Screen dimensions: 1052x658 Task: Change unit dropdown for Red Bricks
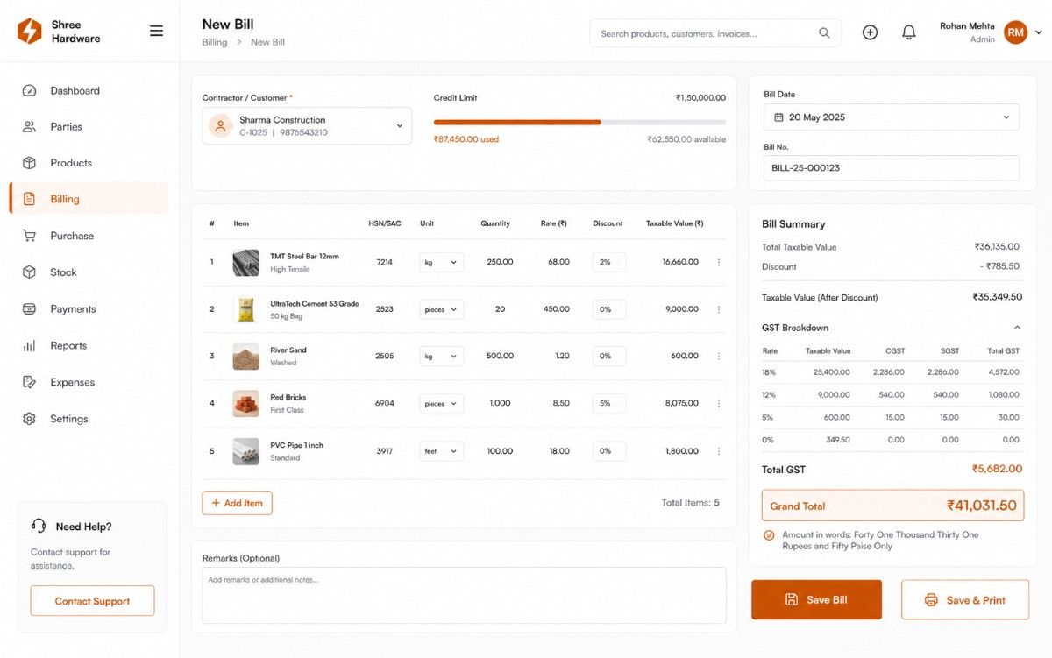[x=442, y=404]
